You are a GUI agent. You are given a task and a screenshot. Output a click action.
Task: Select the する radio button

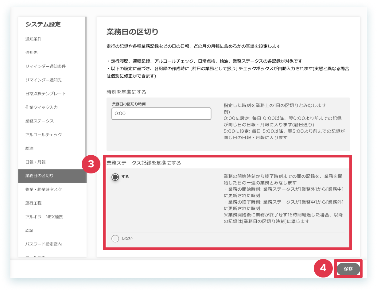click(115, 177)
